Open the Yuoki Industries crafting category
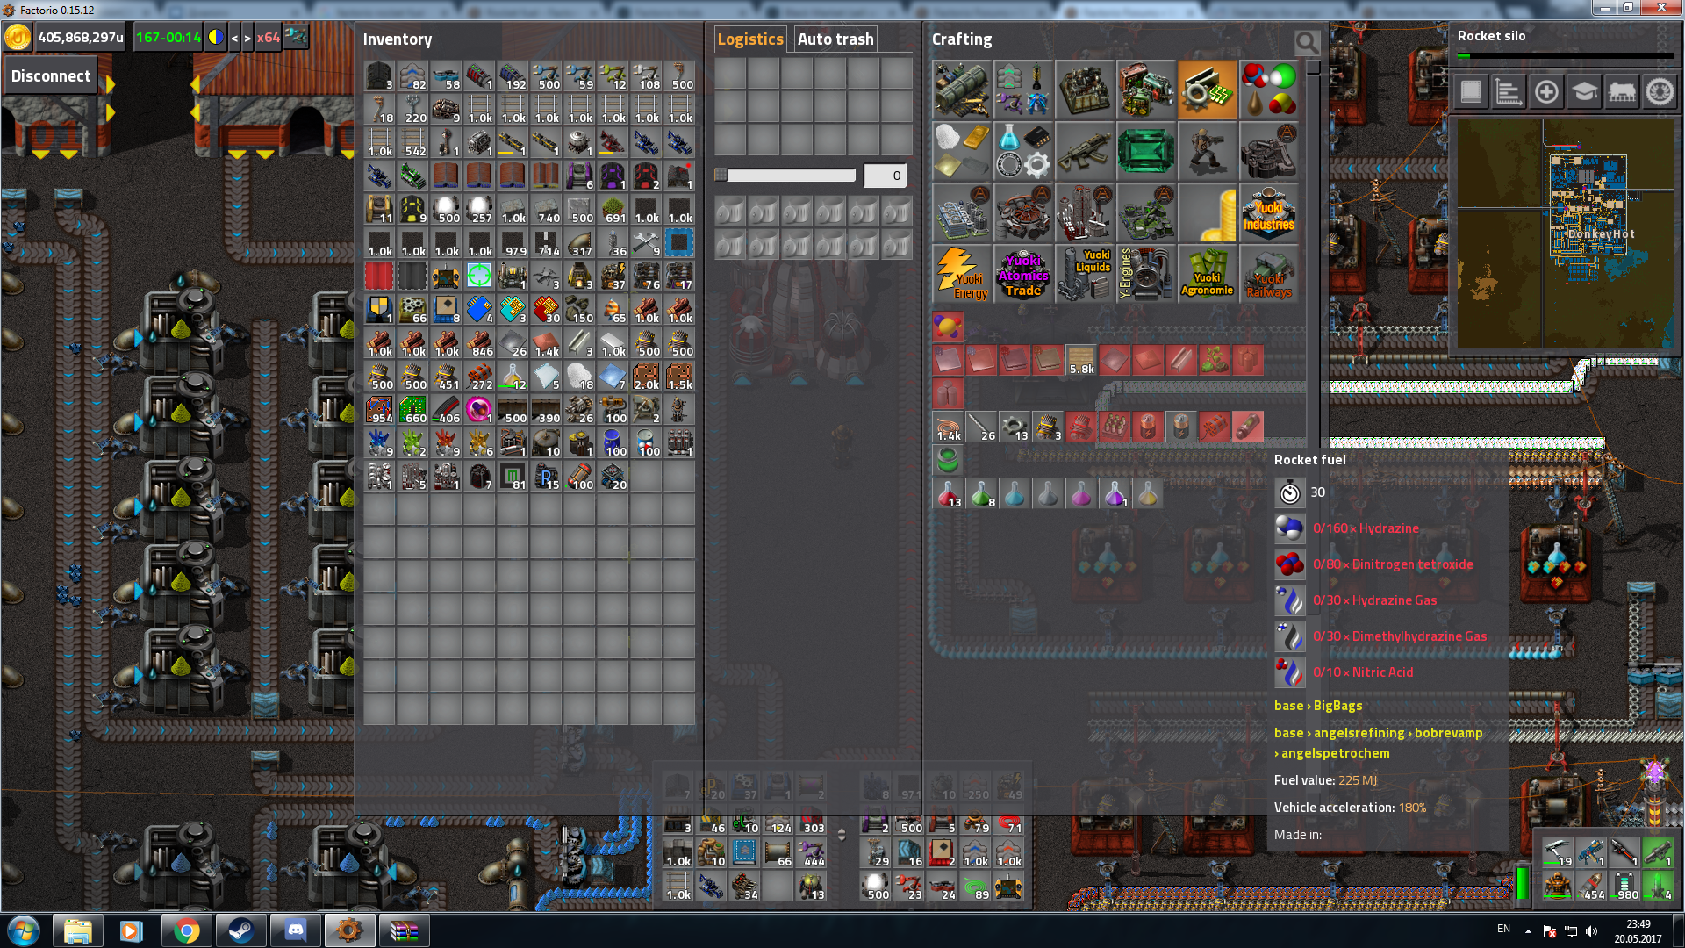Screen dimensions: 1685x948 [x=1268, y=213]
